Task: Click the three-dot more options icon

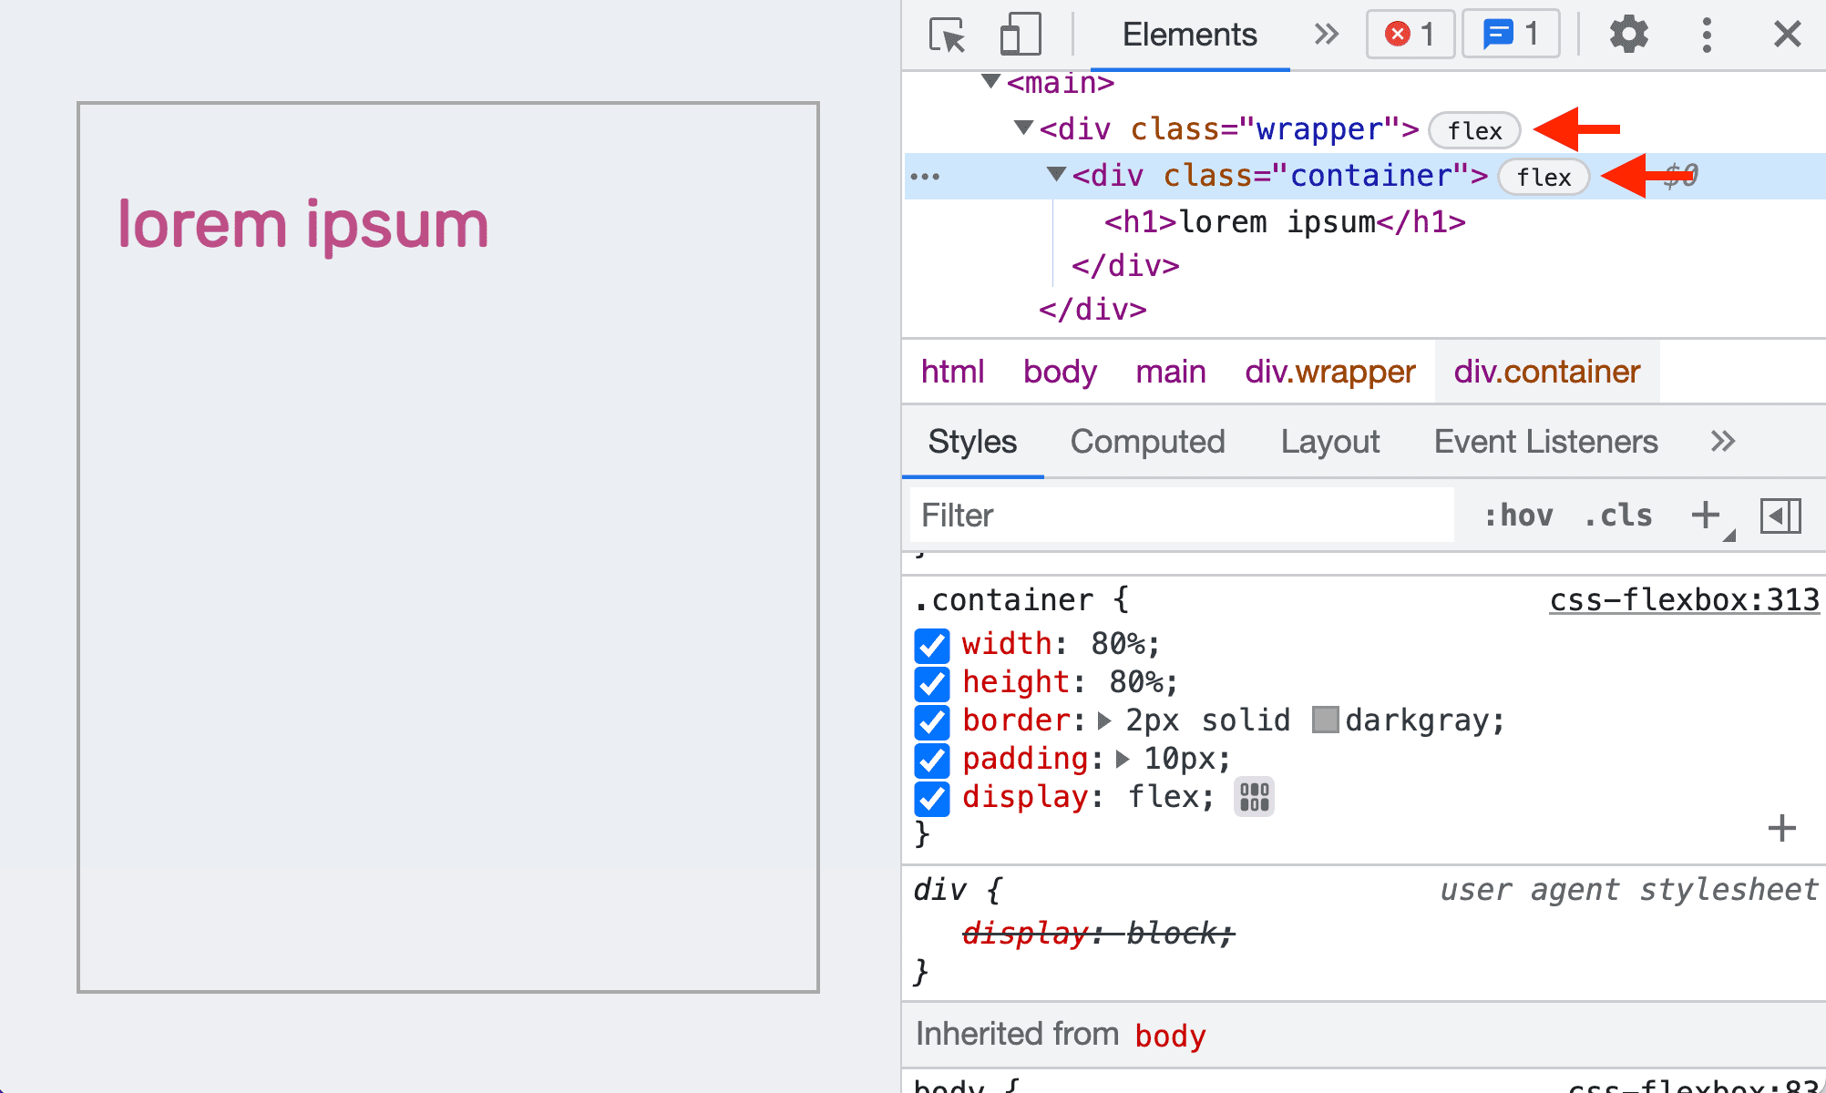Action: [1707, 31]
